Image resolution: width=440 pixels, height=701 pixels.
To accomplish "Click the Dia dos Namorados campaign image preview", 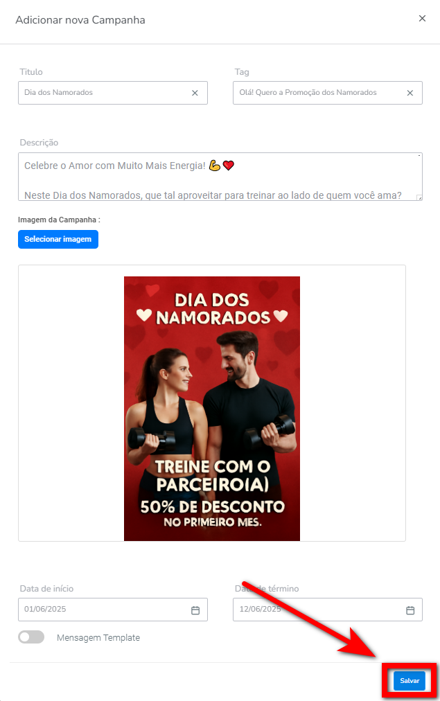I will pyautogui.click(x=212, y=409).
